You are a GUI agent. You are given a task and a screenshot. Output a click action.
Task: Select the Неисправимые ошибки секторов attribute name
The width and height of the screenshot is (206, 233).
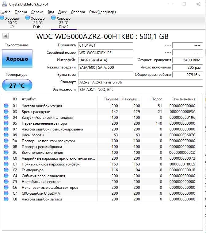point(50,188)
